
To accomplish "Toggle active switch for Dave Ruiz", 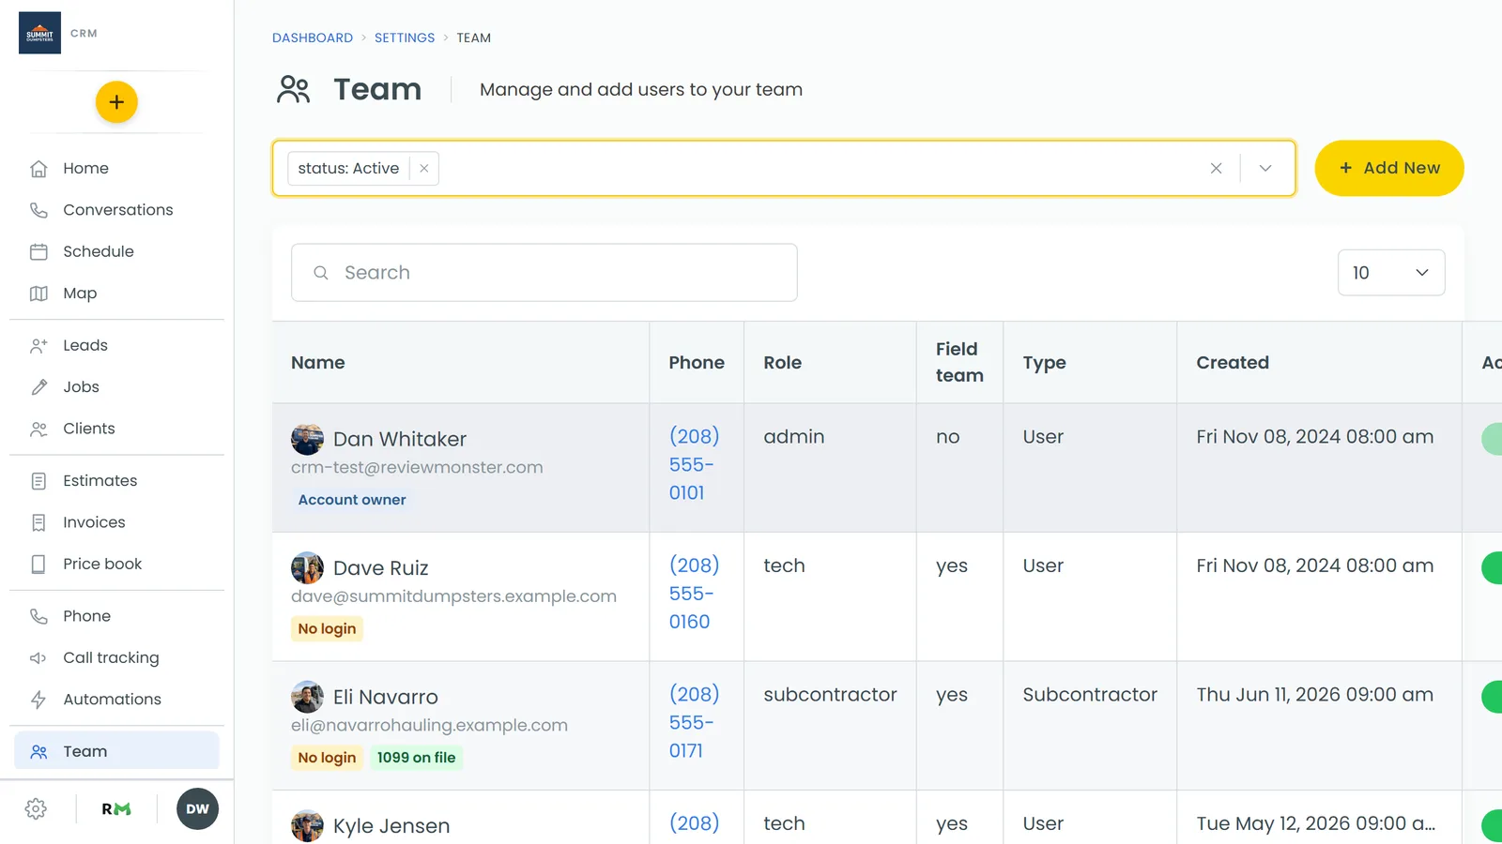I will click(1492, 567).
